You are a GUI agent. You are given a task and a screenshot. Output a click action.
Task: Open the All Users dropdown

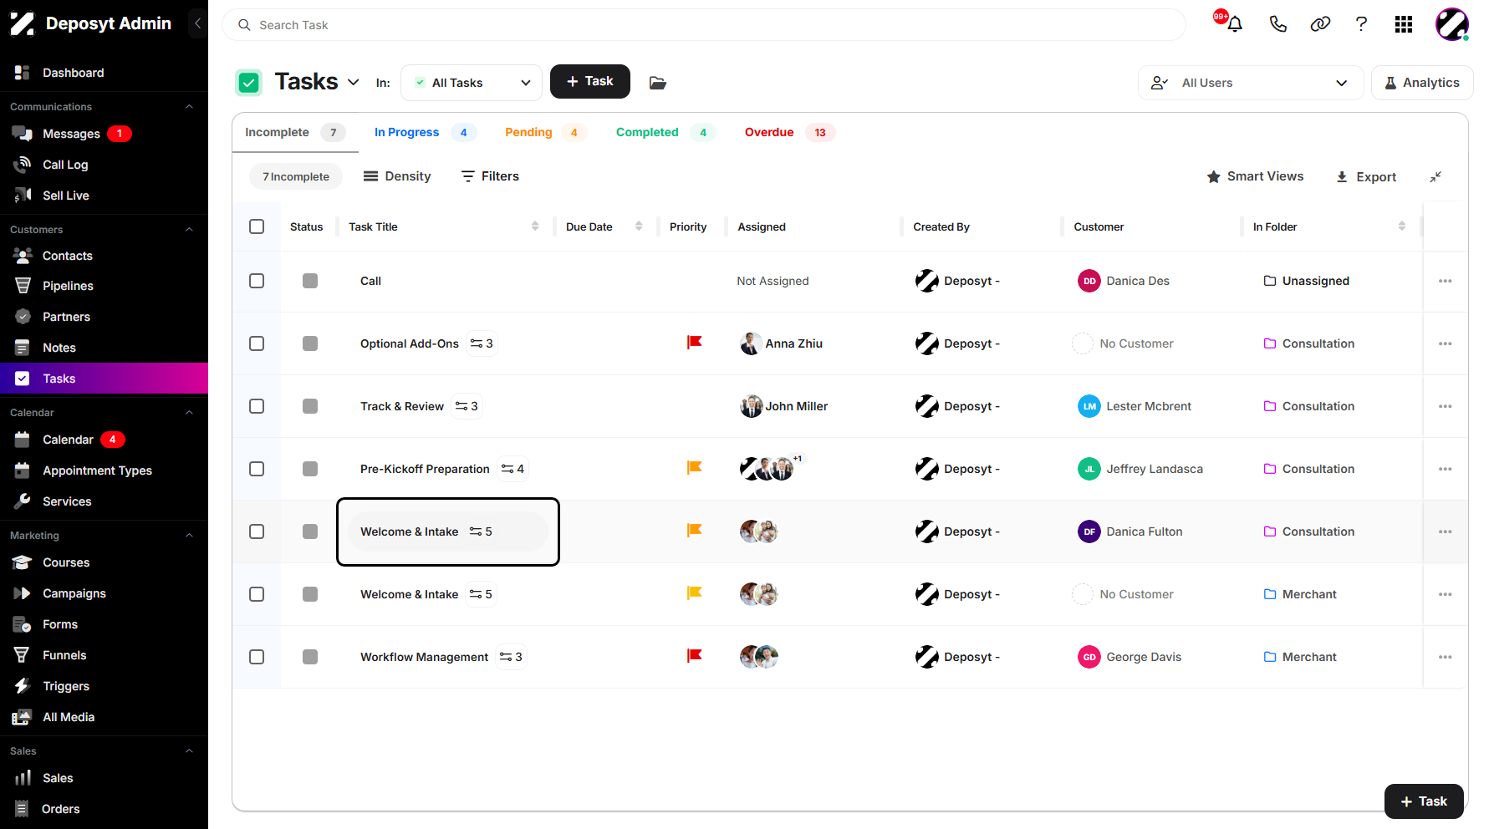tap(1251, 83)
